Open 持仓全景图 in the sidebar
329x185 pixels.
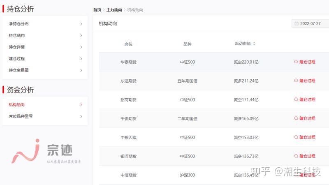click(19, 70)
